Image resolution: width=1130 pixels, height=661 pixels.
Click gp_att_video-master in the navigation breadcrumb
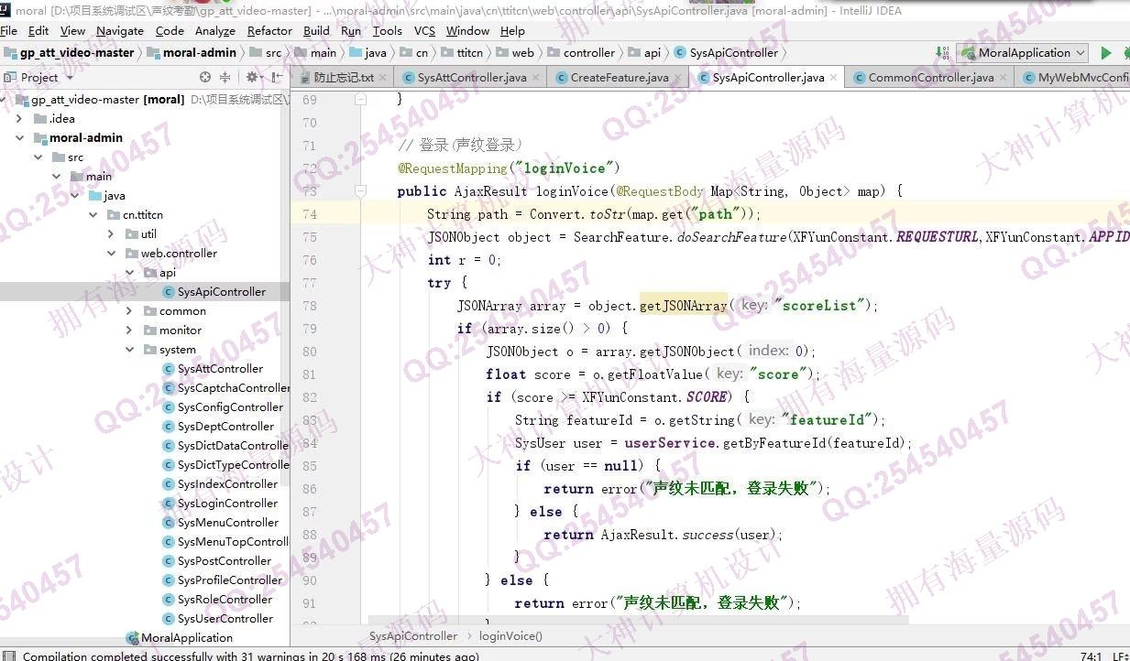tap(70, 53)
